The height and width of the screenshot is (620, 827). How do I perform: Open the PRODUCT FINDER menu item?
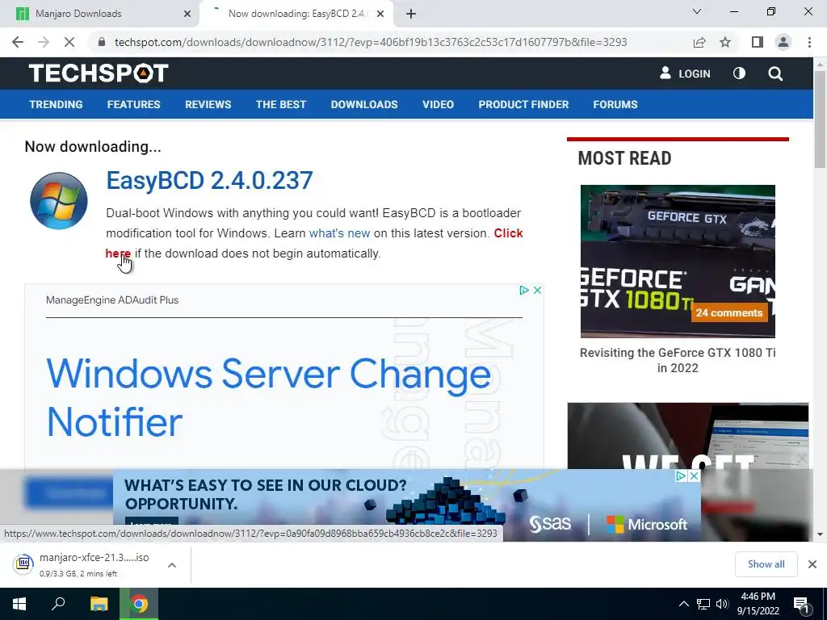pyautogui.click(x=523, y=104)
